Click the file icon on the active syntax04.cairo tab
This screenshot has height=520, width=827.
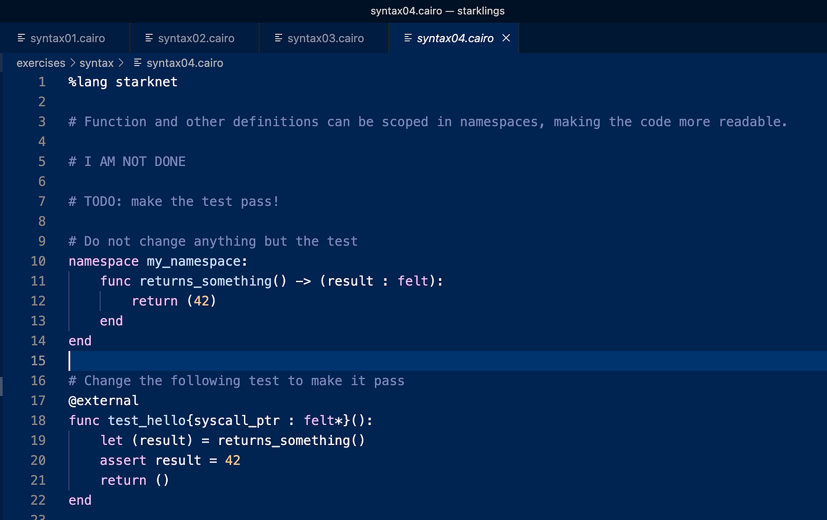408,38
